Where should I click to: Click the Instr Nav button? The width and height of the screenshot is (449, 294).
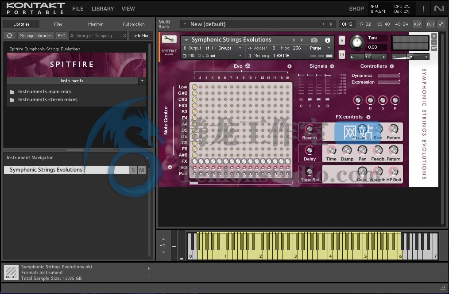click(x=141, y=35)
